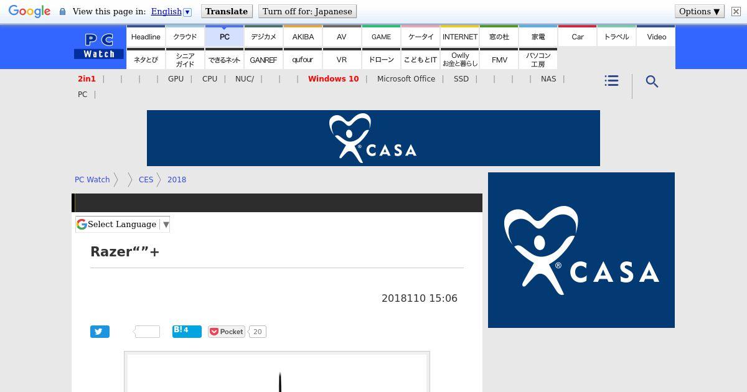Click the Translate button
This screenshot has width=747, height=392.
[227, 11]
